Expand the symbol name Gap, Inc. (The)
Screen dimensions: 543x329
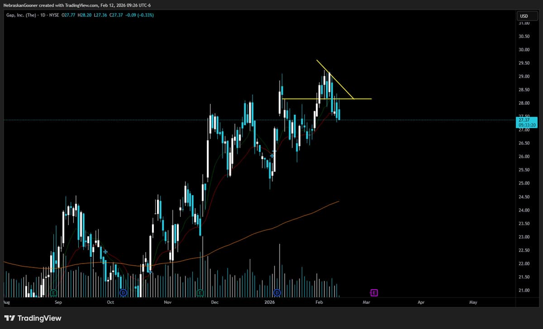point(20,14)
